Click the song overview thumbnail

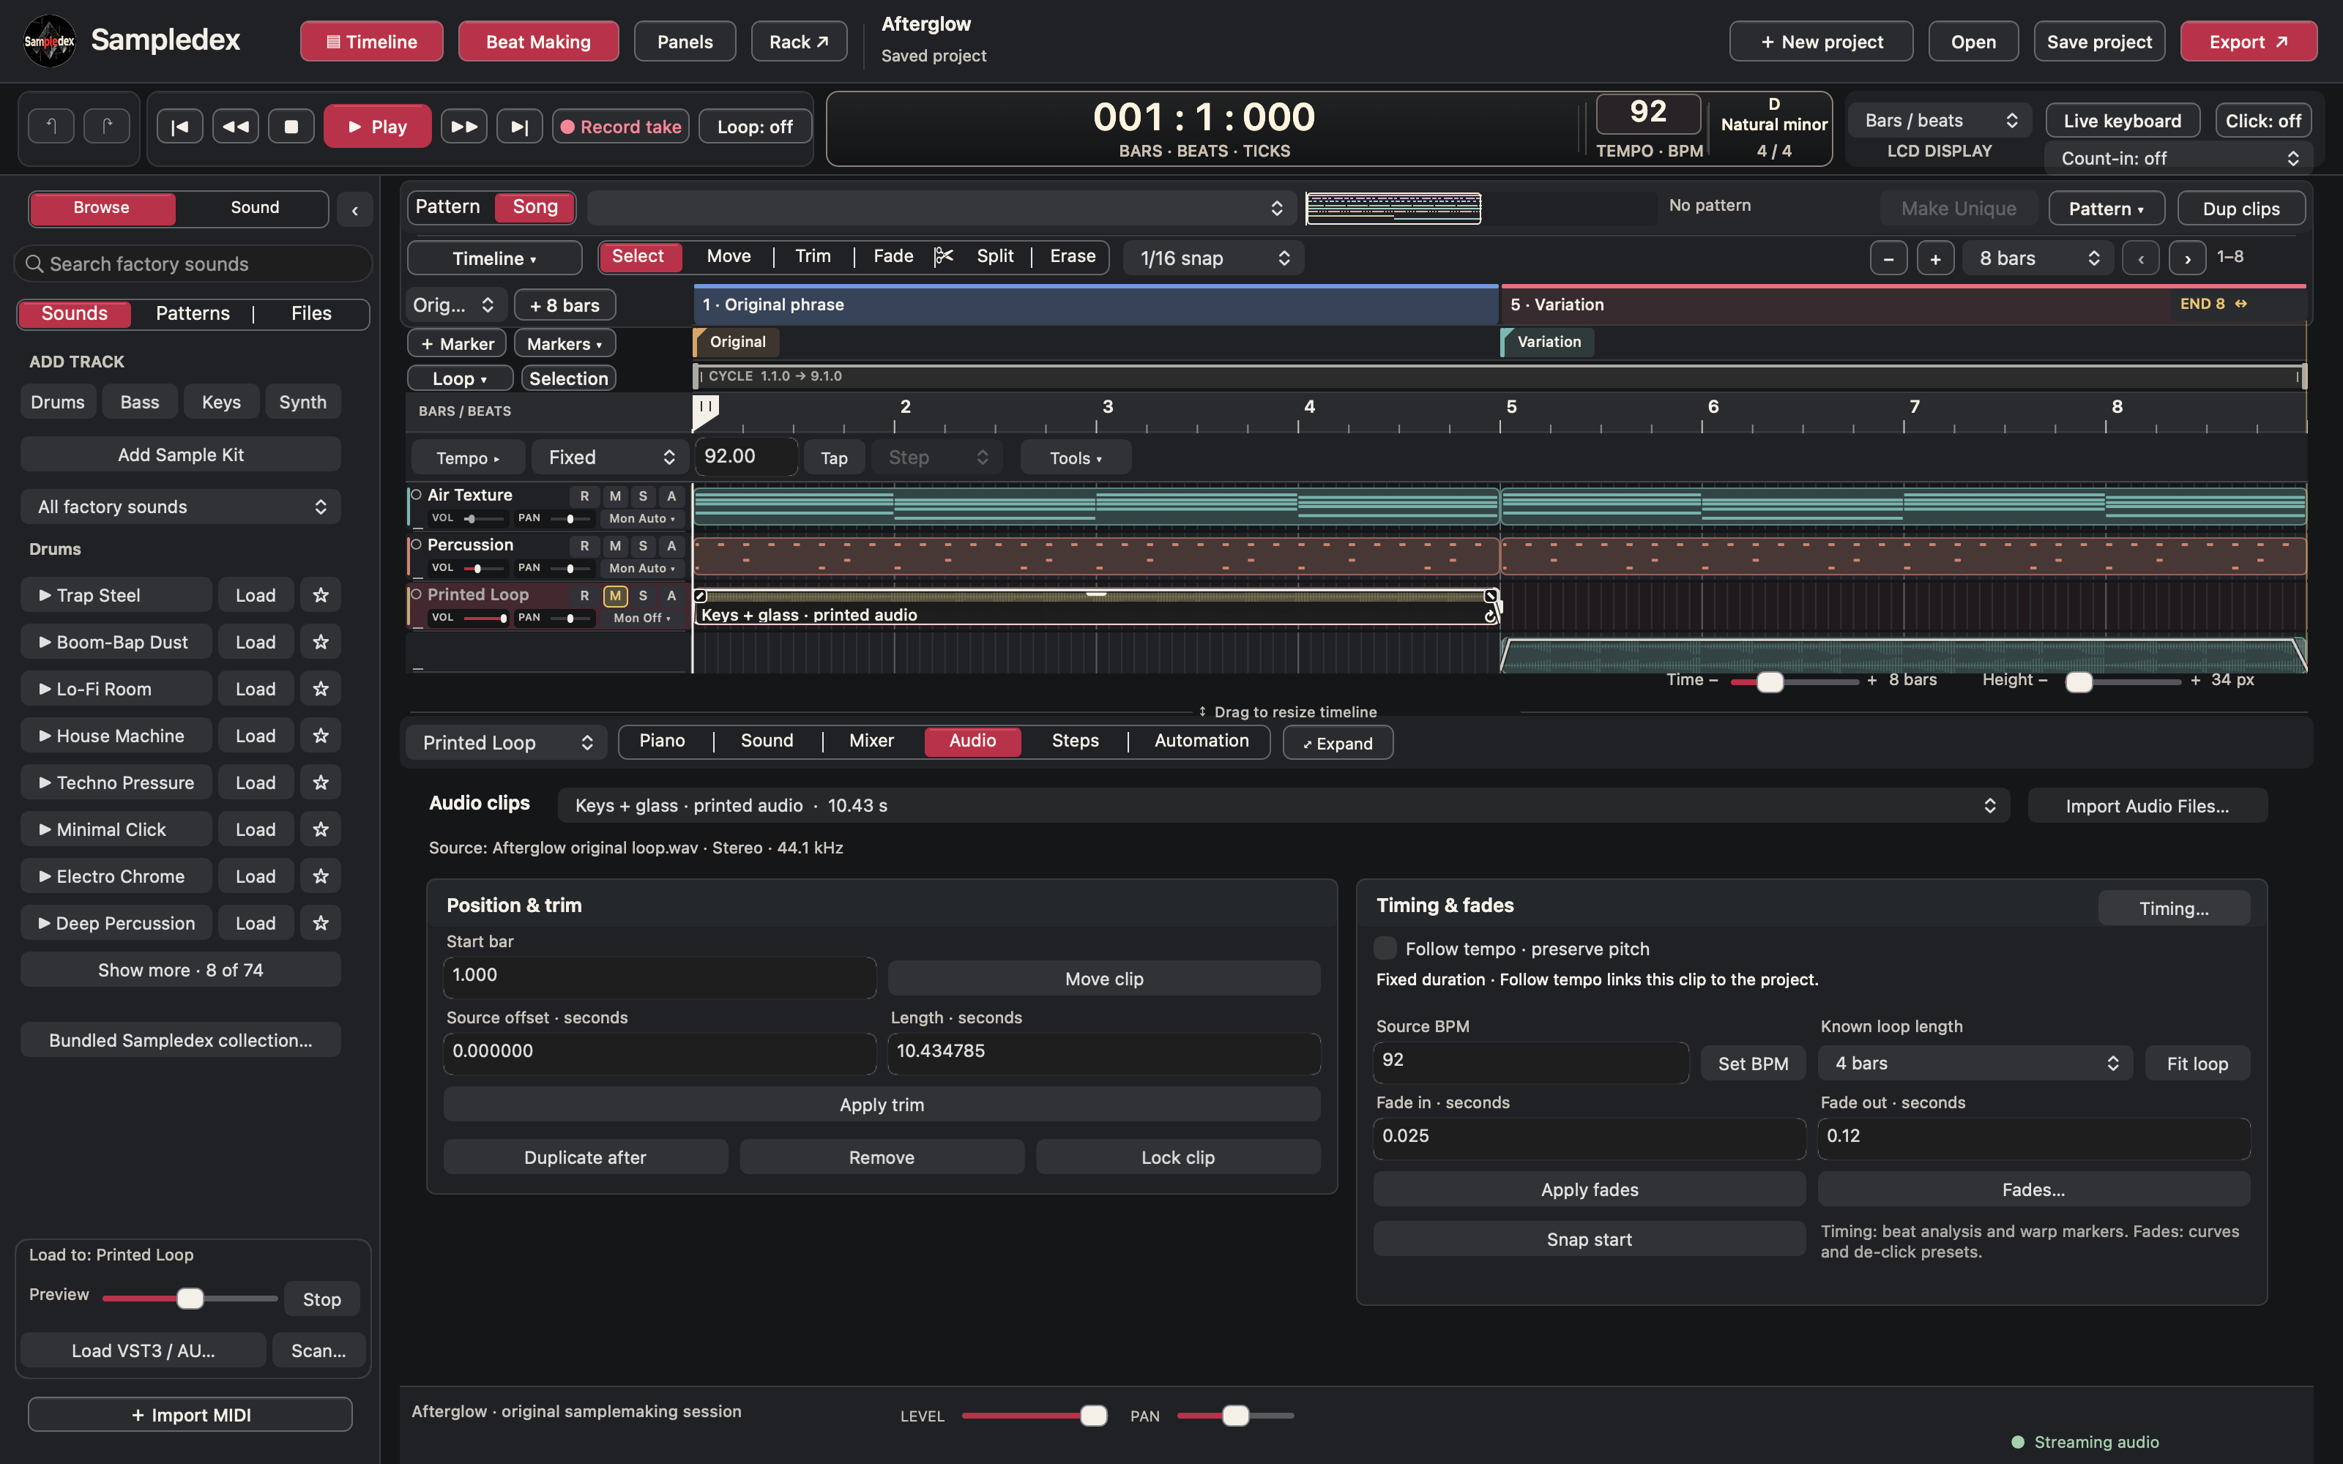(x=1393, y=208)
